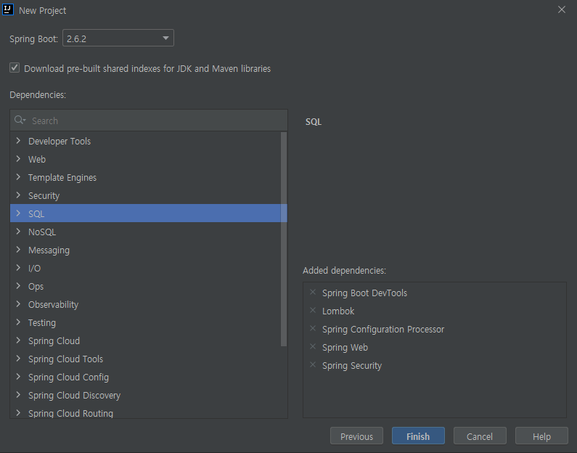Select Lombok in added dependencies
This screenshot has height=453, width=577.
coord(338,311)
